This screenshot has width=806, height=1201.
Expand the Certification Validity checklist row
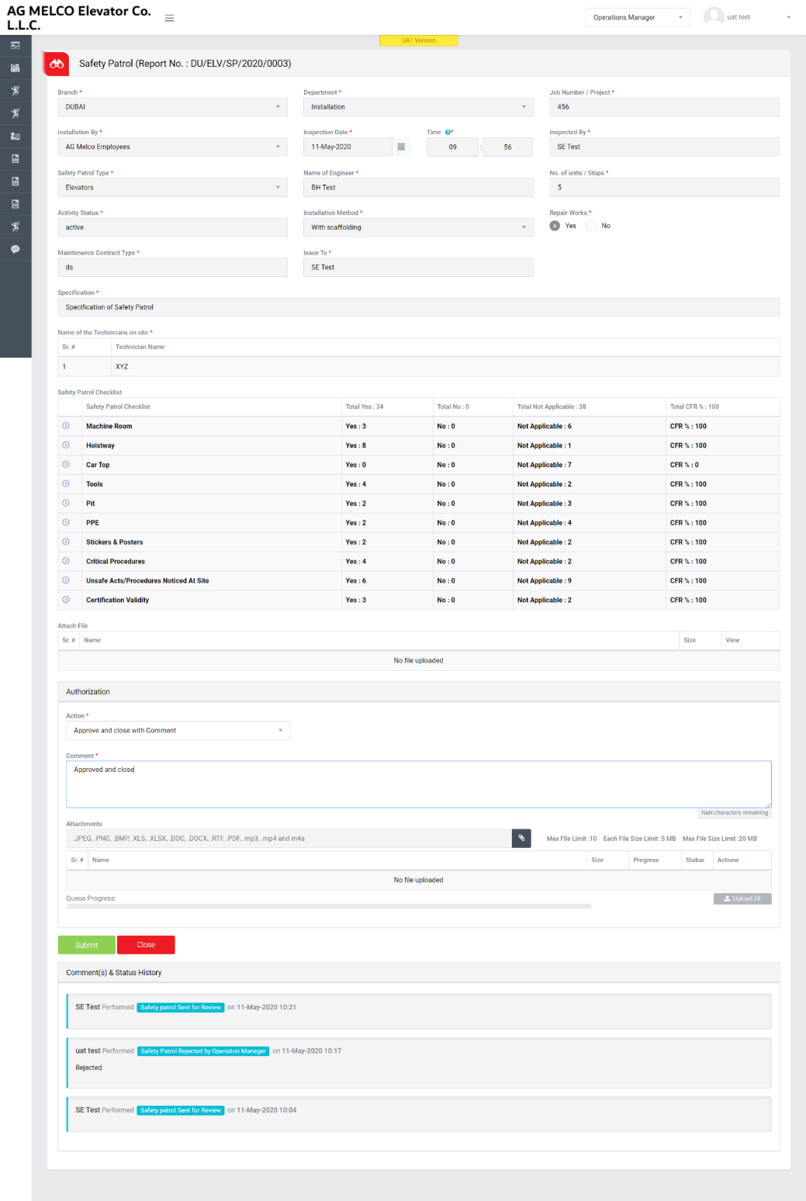[x=66, y=600]
